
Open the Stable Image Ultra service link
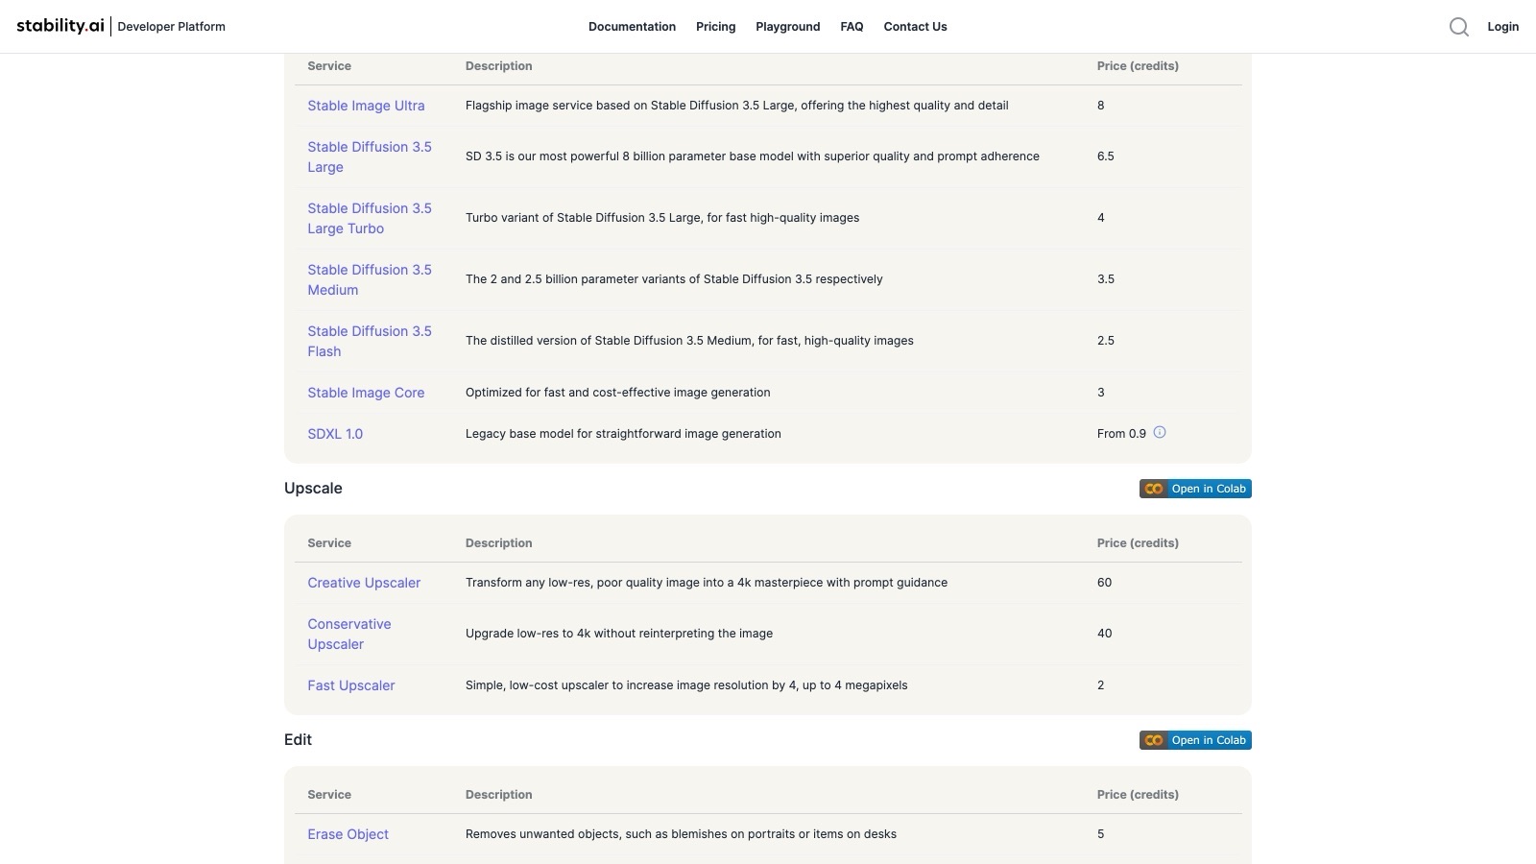point(366,106)
